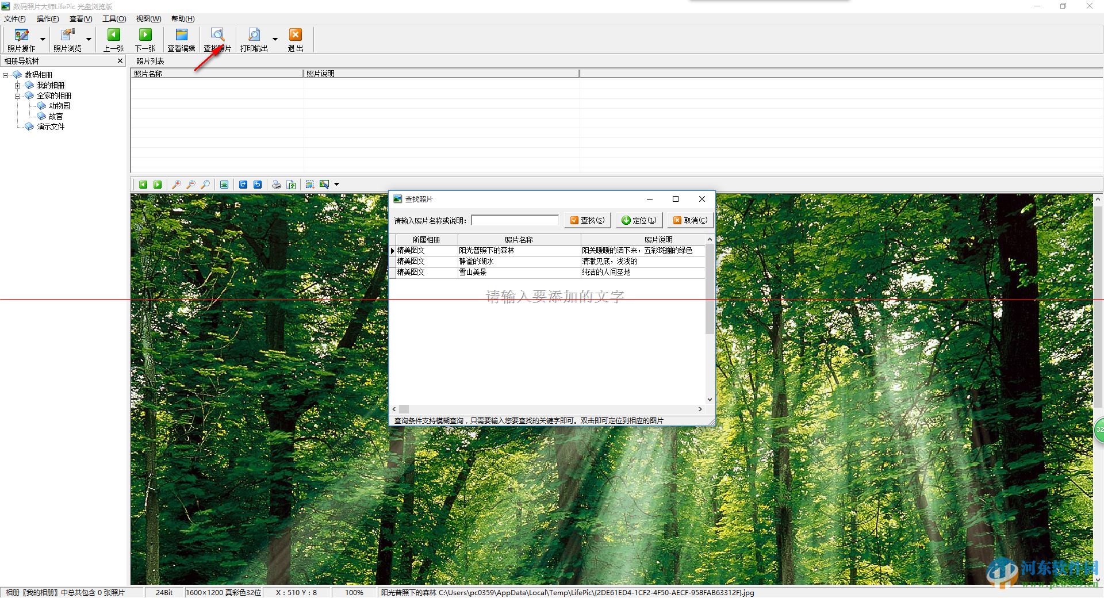This screenshot has height=598, width=1104.
Task: Open the 帮助 menu
Action: pos(182,18)
